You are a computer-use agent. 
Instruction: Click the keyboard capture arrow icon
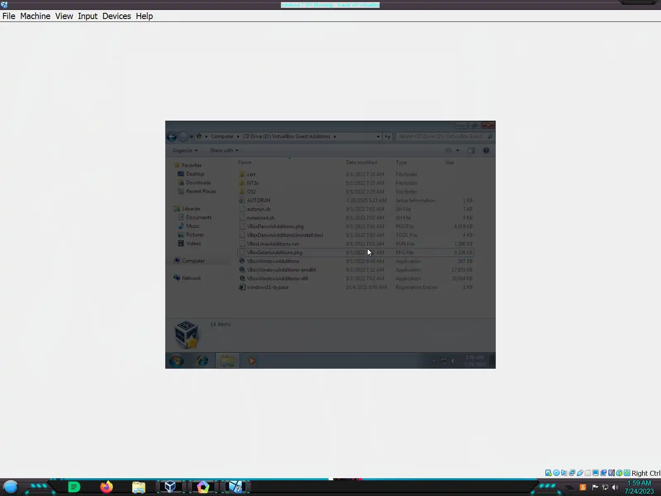[627, 473]
